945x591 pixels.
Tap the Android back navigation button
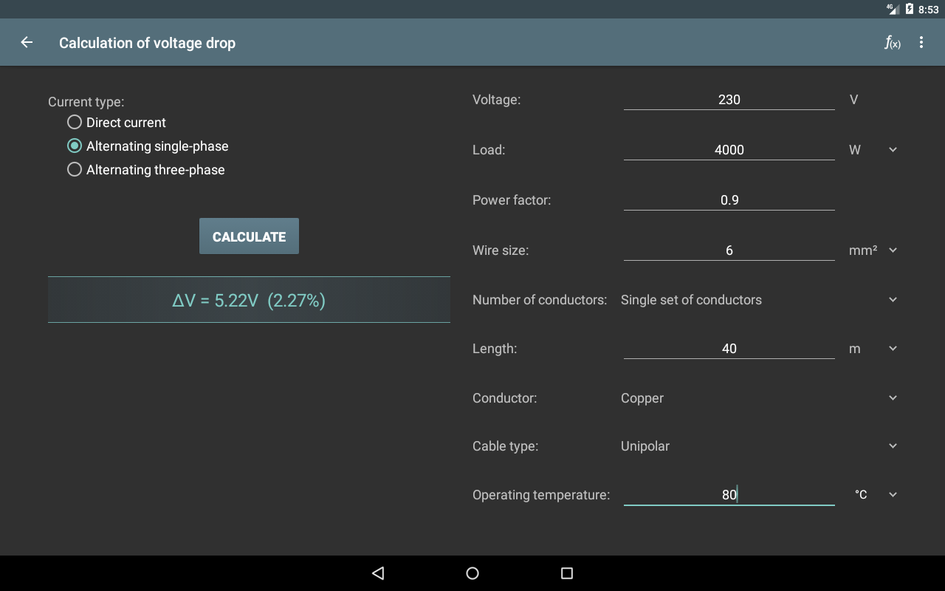(x=378, y=573)
